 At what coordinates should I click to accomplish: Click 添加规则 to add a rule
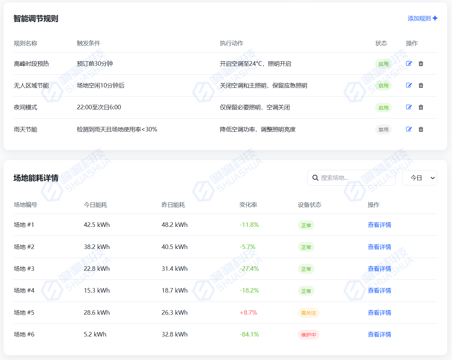422,18
